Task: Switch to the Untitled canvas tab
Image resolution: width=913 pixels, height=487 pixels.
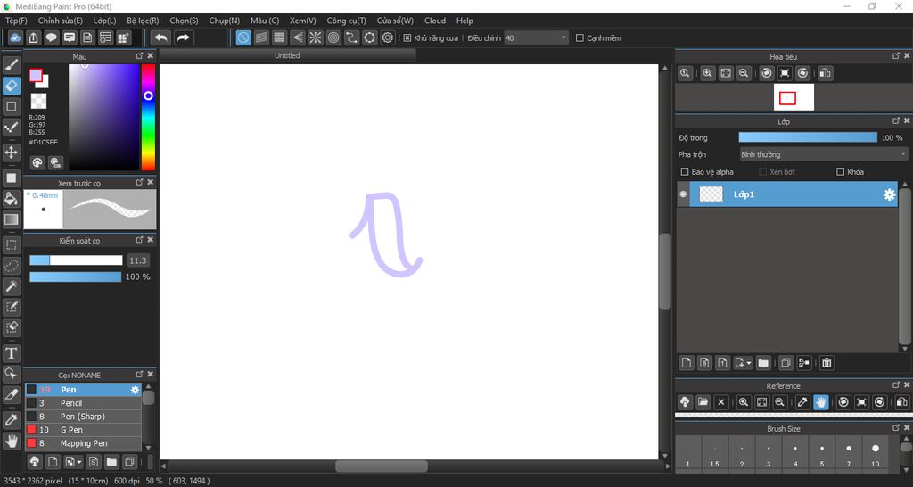Action: point(288,56)
